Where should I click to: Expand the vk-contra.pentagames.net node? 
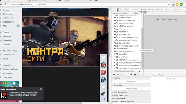(x=115, y=46)
